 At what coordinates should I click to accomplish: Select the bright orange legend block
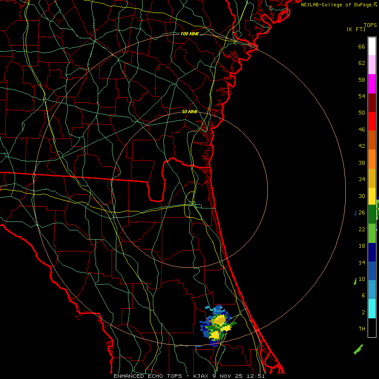[x=372, y=159]
